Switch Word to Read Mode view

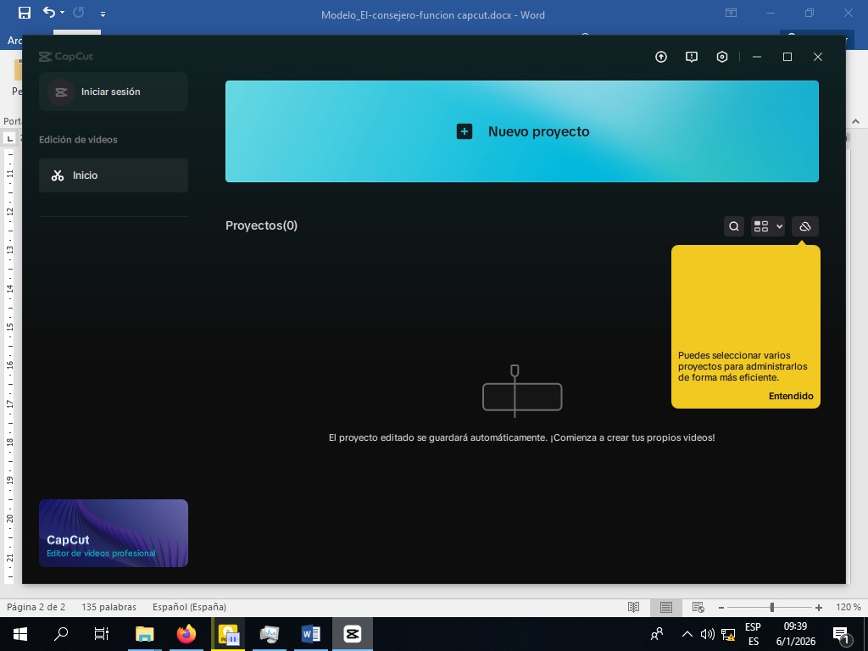[634, 607]
